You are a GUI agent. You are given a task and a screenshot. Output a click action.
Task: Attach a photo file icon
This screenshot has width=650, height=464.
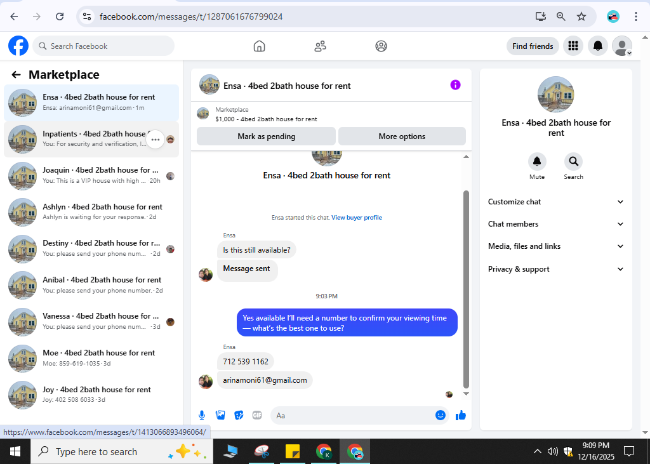[220, 415]
